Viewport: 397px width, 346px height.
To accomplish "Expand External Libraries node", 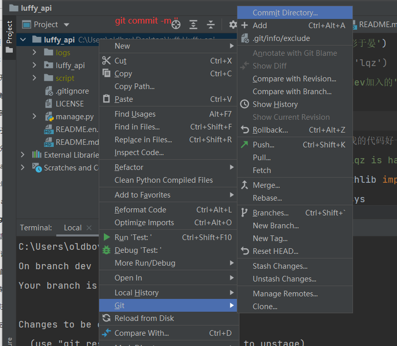I will 23,155.
